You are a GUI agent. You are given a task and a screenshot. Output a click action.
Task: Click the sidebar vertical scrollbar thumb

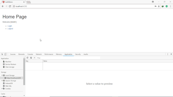(24, 72)
